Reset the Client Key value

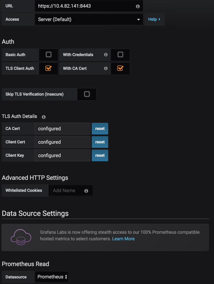click(100, 155)
